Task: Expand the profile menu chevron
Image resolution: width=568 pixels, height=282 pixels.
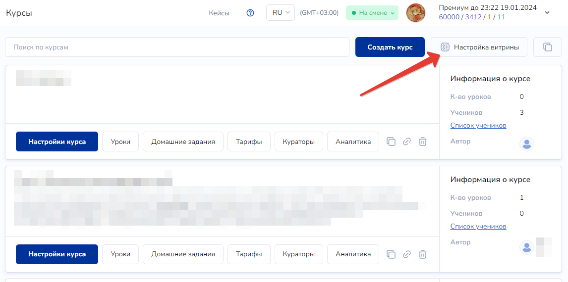Action: tap(547, 13)
